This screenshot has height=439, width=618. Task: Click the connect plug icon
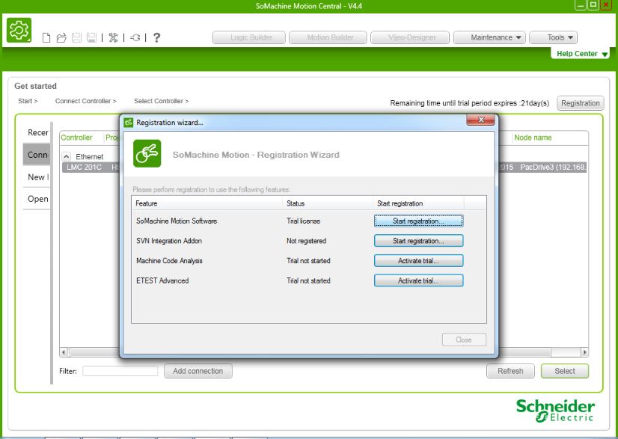(x=135, y=38)
